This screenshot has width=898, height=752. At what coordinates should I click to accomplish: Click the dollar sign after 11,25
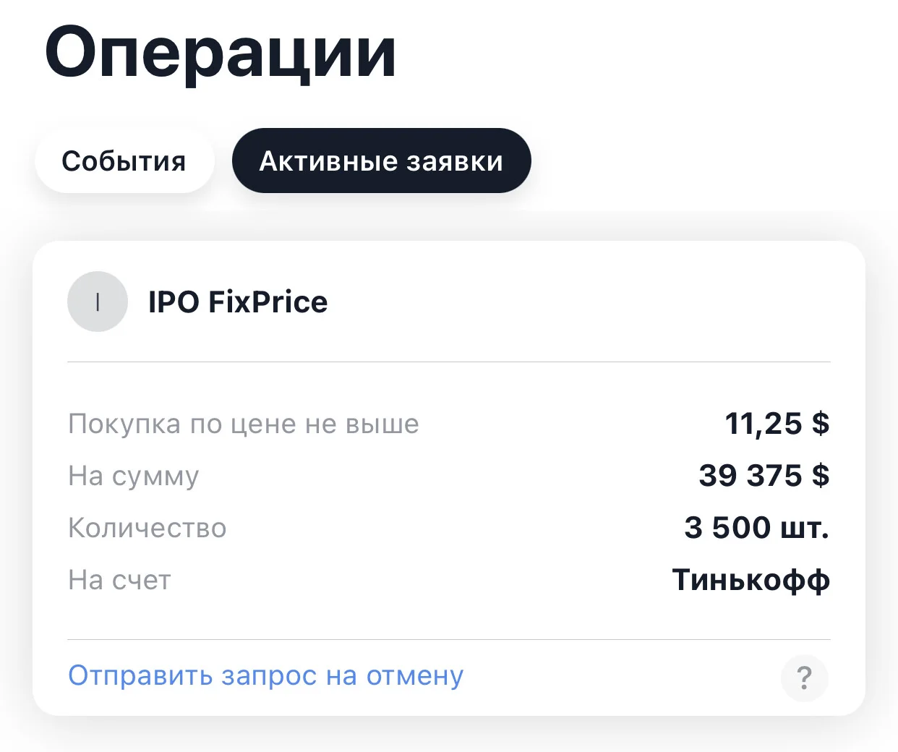point(821,424)
